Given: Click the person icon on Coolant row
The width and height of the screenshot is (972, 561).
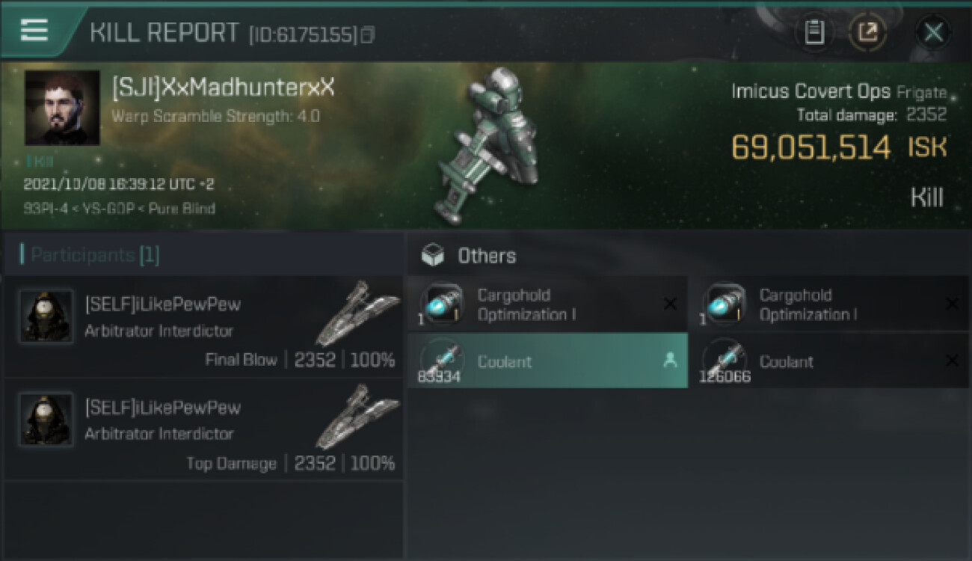Looking at the screenshot, I should point(670,361).
